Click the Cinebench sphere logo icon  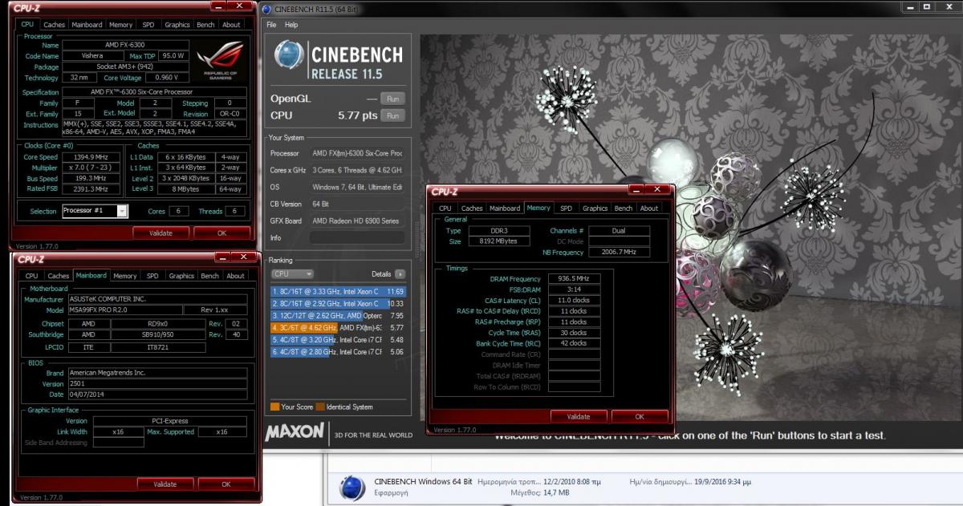click(289, 56)
